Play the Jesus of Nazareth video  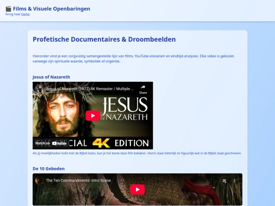click(93, 115)
